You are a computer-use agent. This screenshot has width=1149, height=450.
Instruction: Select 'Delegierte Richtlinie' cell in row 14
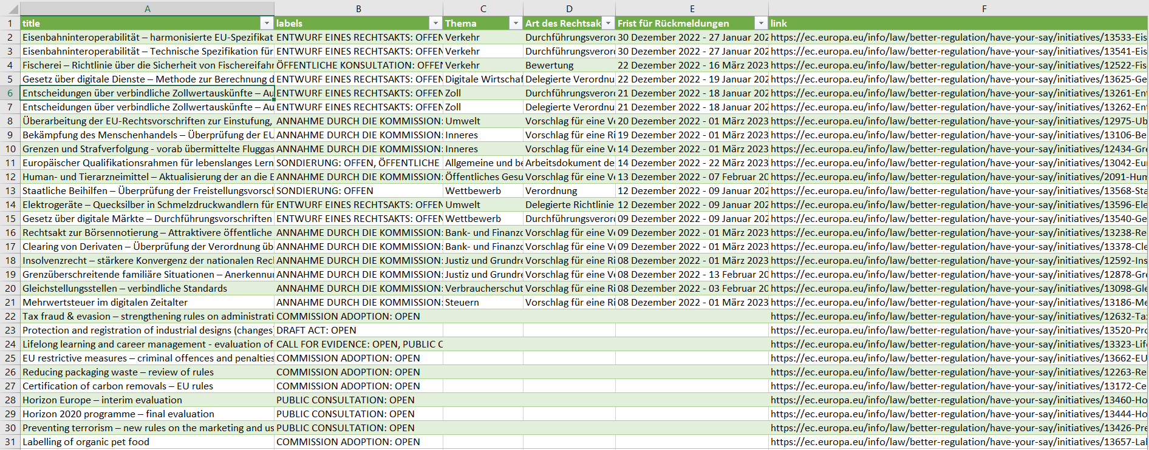(569, 204)
